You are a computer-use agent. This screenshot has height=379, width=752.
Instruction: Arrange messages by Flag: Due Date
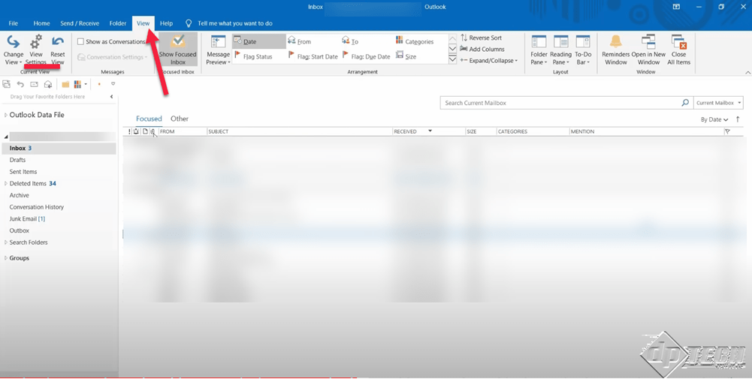click(367, 56)
